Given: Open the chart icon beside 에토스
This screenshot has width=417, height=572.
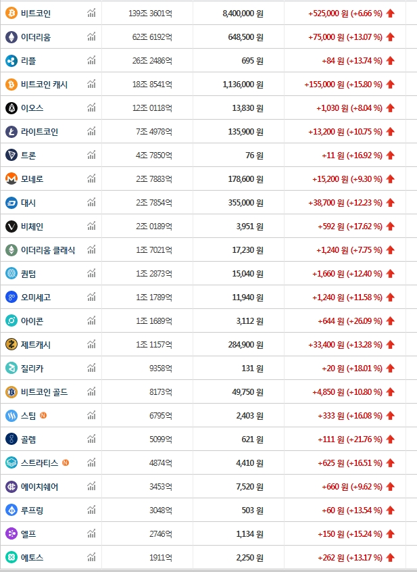Looking at the screenshot, I should tap(91, 558).
